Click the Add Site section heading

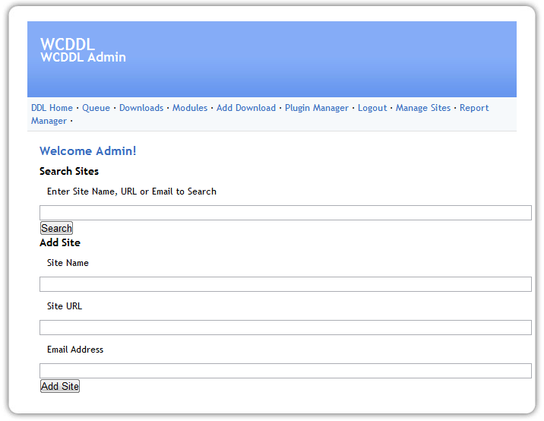(x=59, y=242)
